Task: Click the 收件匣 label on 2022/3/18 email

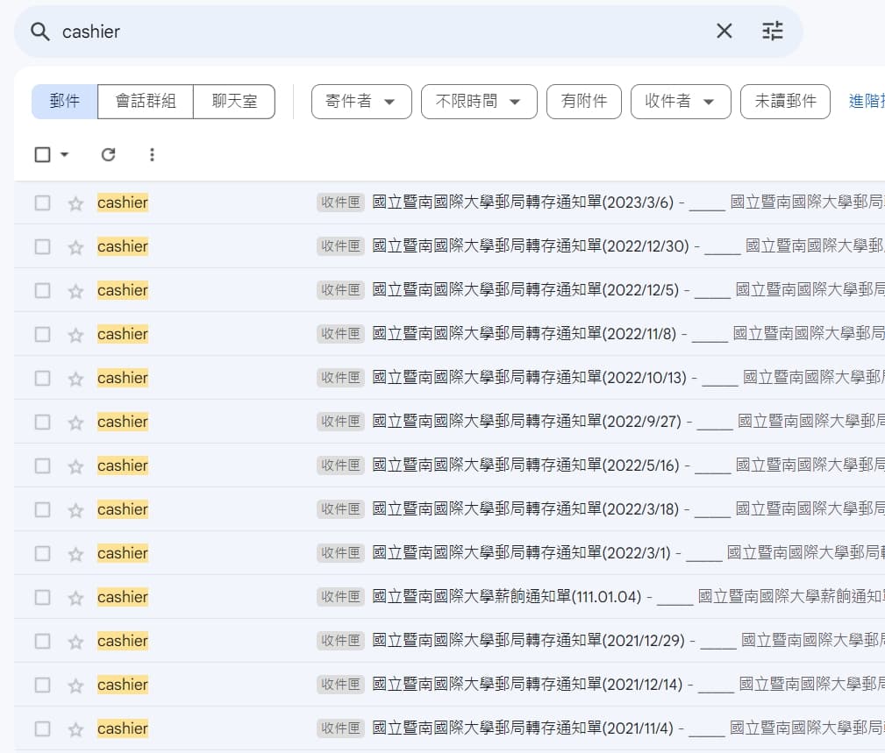Action: coord(340,509)
